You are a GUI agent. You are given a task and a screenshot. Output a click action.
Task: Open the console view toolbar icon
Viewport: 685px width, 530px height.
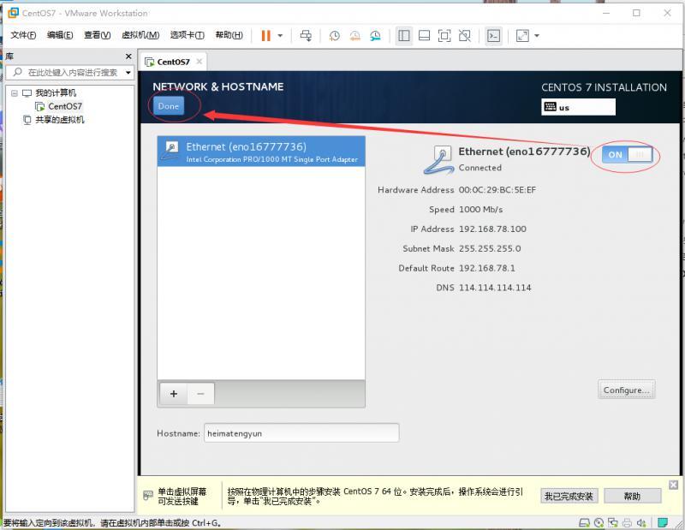tap(494, 35)
